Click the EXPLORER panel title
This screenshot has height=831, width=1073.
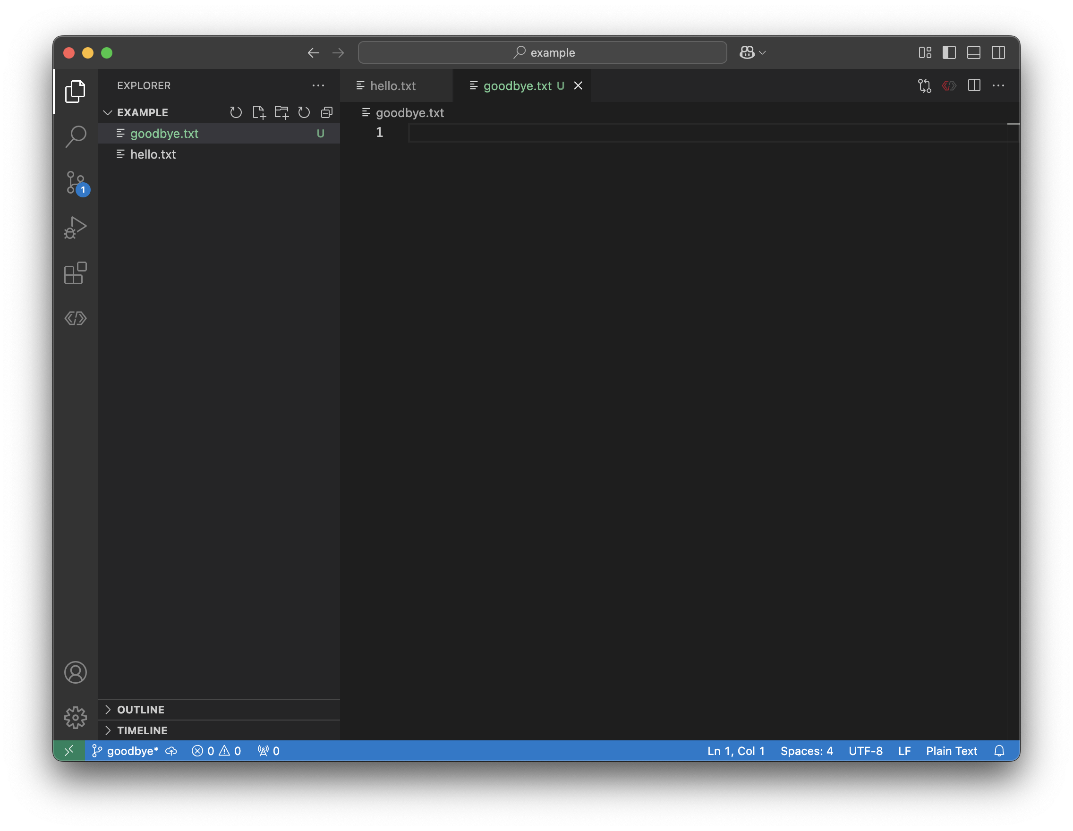(144, 85)
